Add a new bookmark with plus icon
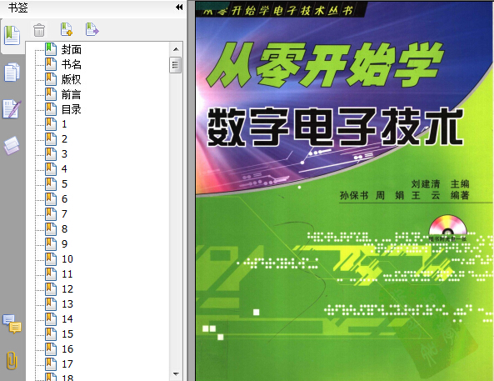This screenshot has height=381, width=494. point(67,29)
